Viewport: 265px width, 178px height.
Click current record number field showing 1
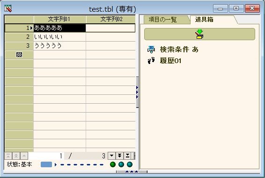click(46, 156)
